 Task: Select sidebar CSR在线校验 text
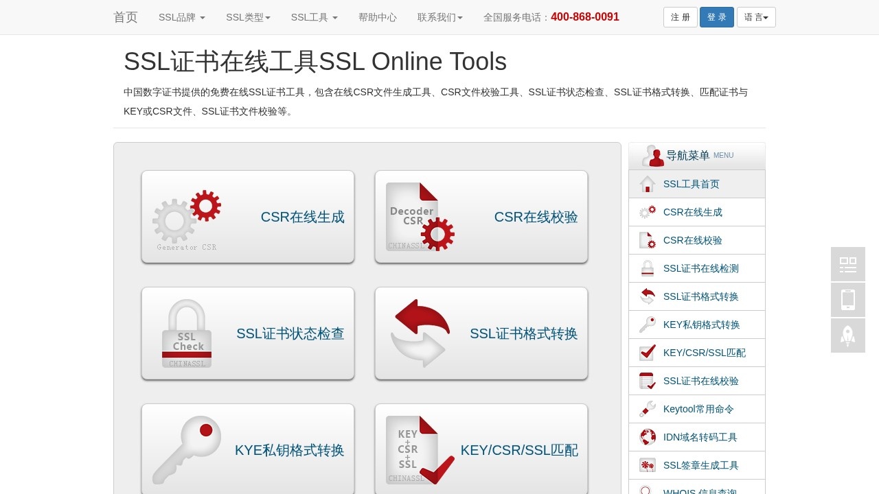tap(693, 240)
